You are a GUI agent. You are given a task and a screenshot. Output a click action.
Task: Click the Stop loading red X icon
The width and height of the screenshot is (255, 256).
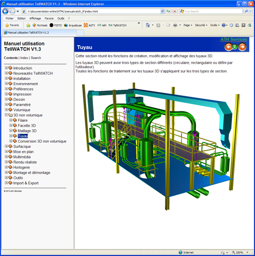pos(174,12)
